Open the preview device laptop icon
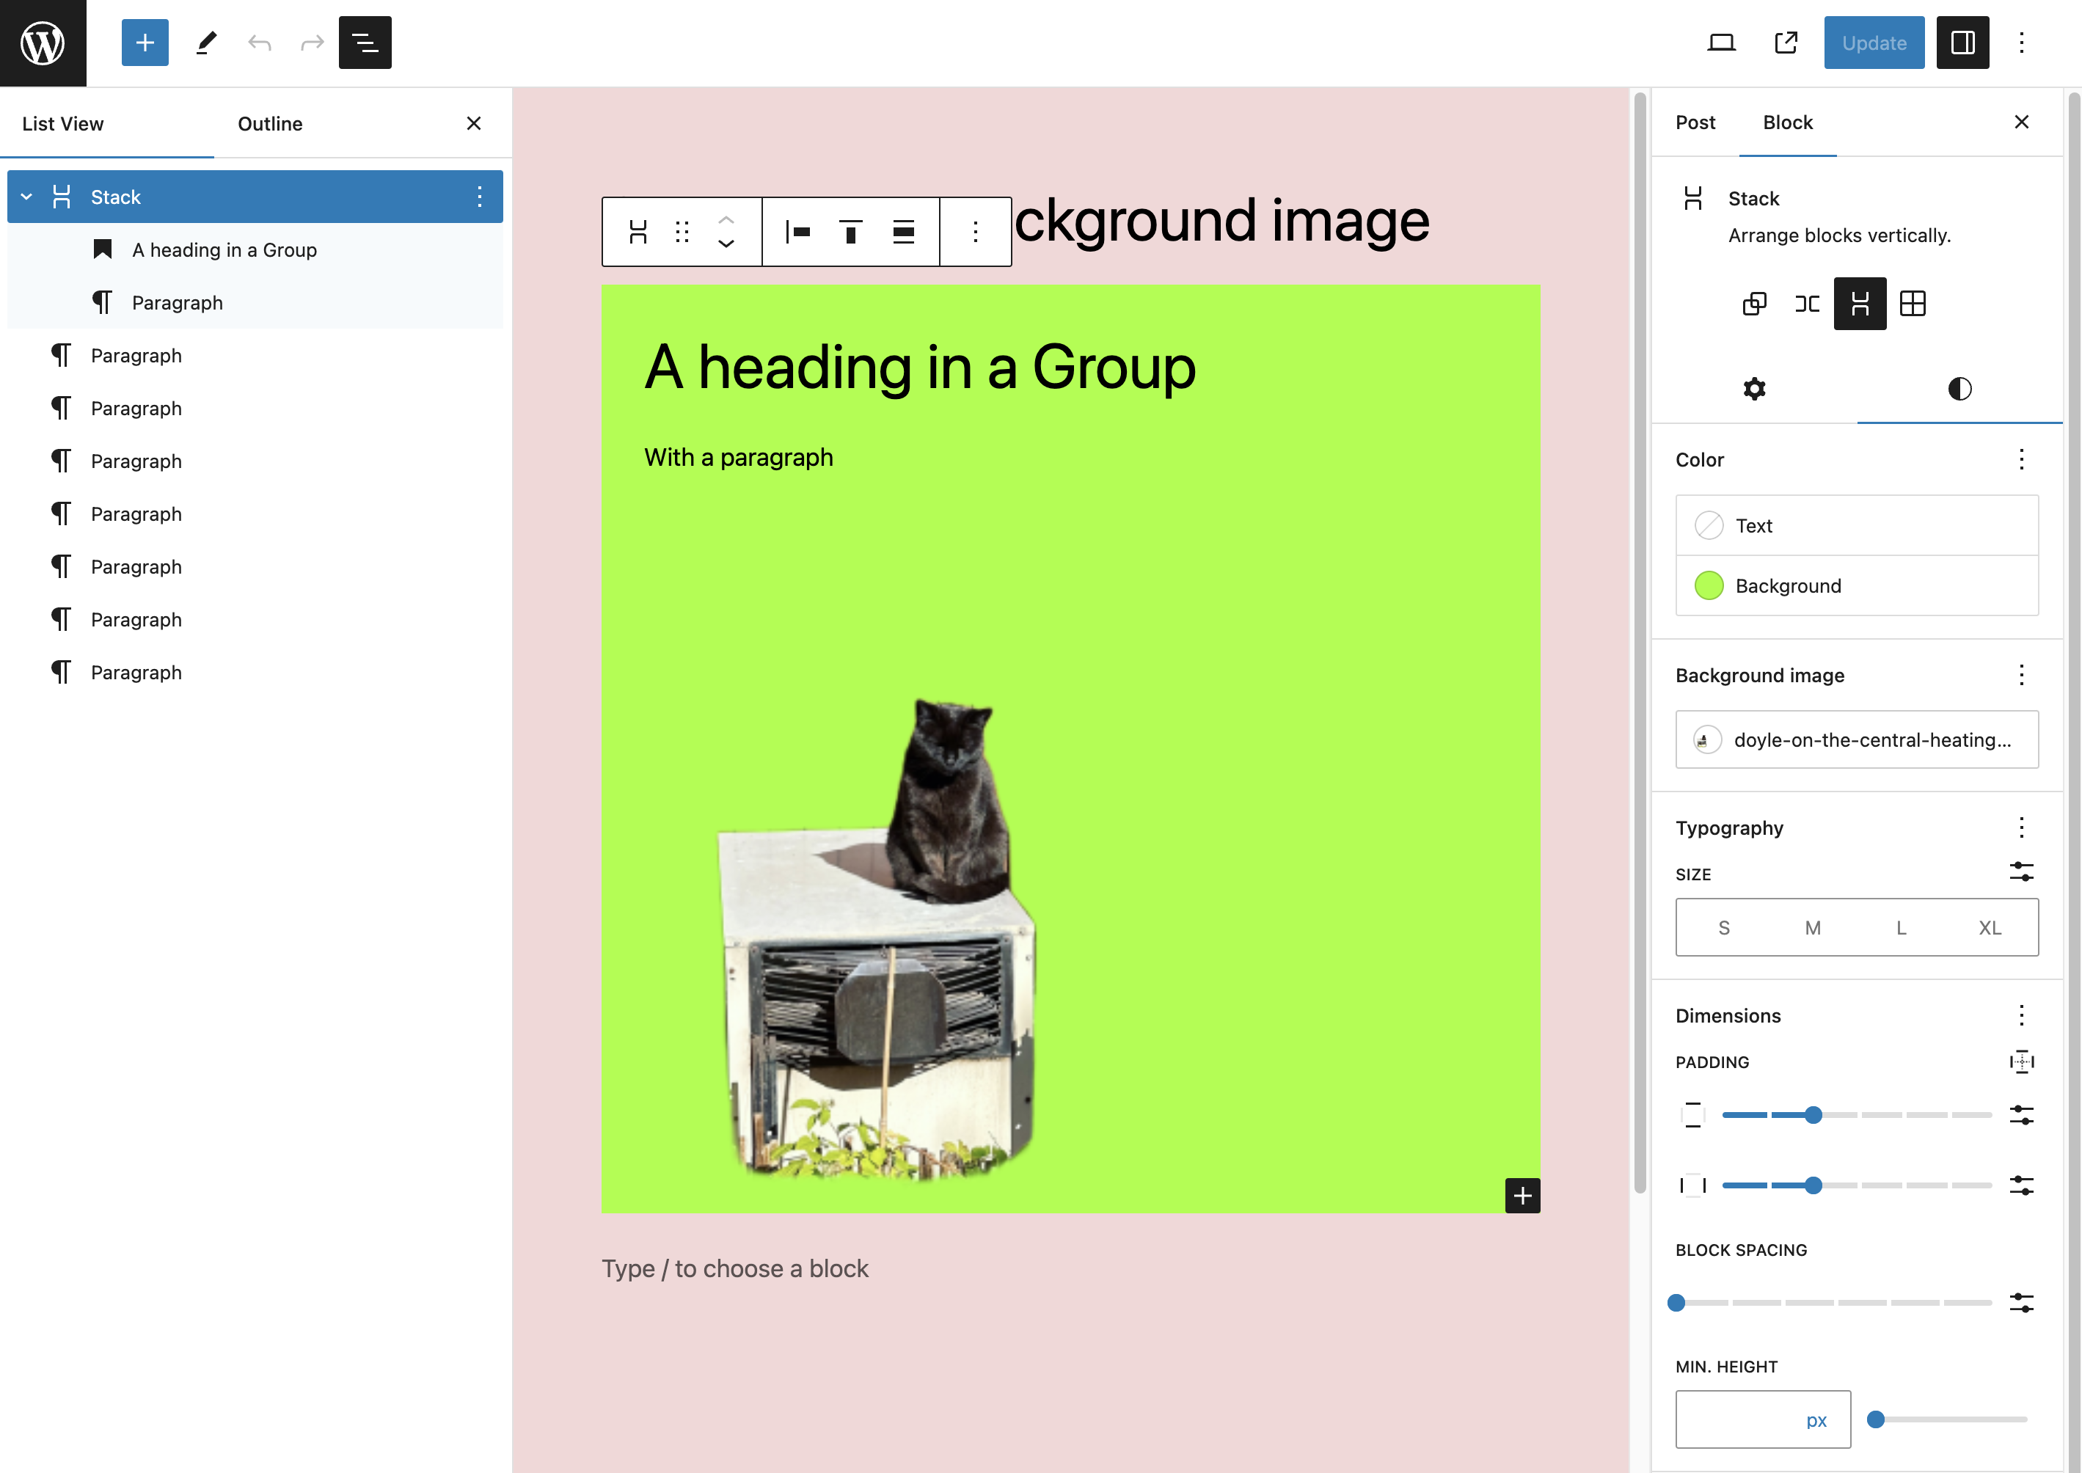The width and height of the screenshot is (2082, 1473). [1721, 43]
